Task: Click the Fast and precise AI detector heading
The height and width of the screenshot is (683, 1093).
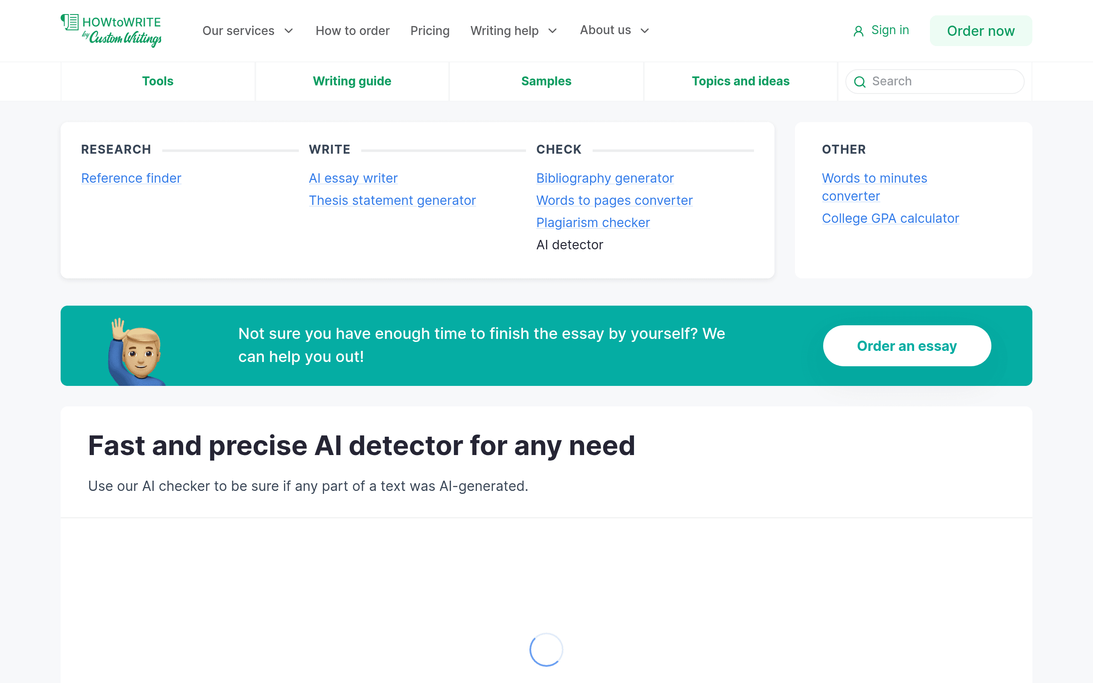Action: click(361, 445)
